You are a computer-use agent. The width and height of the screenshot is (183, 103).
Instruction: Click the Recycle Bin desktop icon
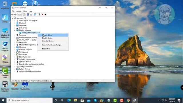(x=5, y=5)
